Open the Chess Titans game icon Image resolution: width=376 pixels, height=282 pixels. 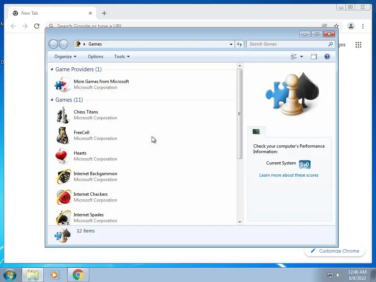tap(63, 115)
